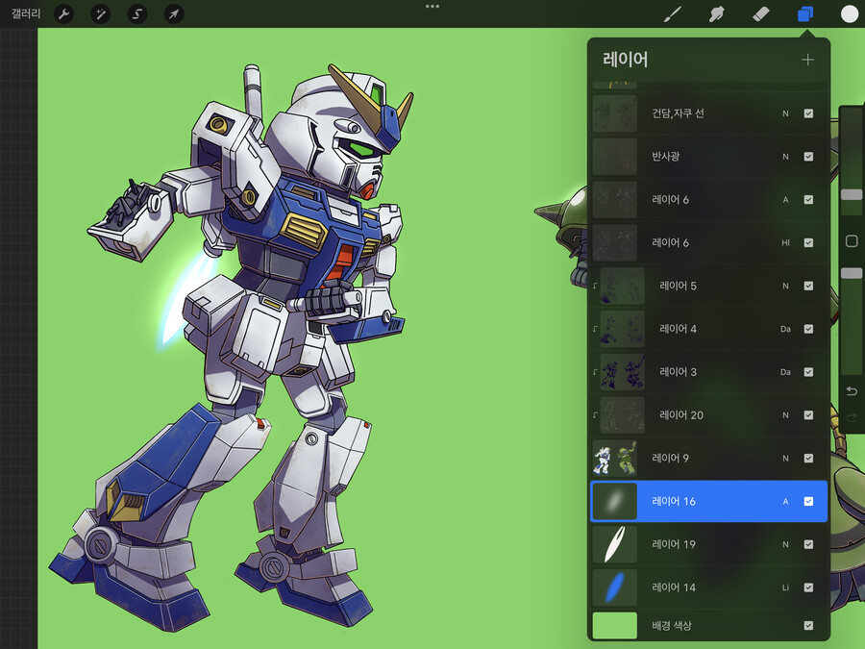
Task: Toggle the selected 레이어 16 checkbox
Action: (x=808, y=501)
